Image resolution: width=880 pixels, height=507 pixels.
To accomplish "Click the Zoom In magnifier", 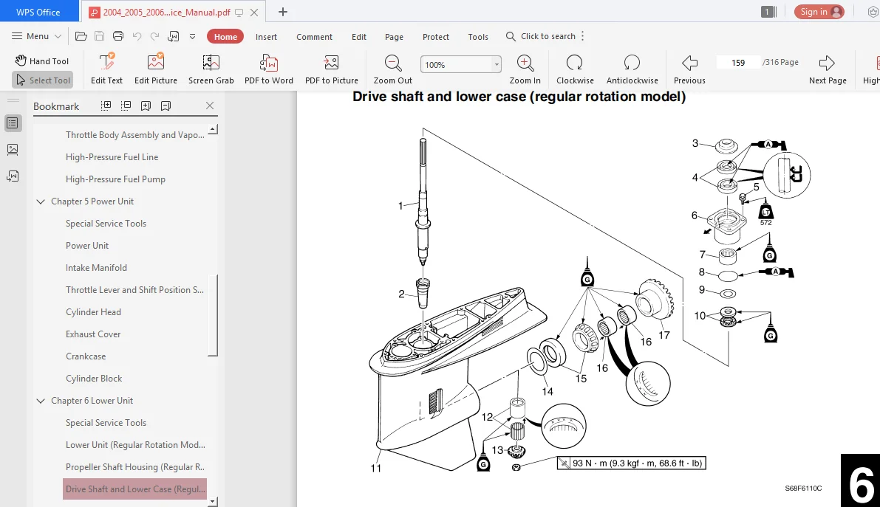I will click(525, 69).
